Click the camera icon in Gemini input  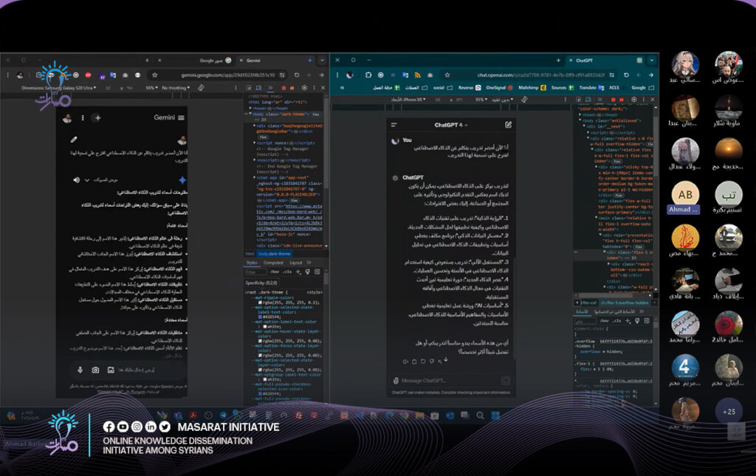click(95, 370)
